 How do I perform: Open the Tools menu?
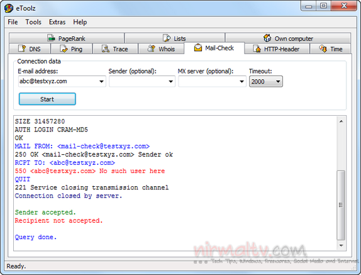click(x=33, y=22)
